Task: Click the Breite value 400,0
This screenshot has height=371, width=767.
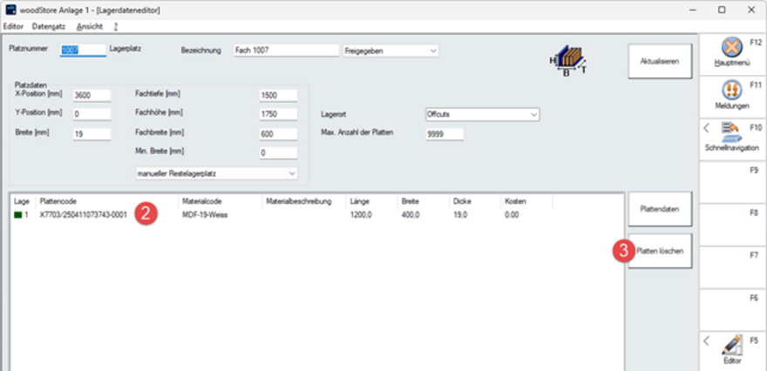Action: [411, 215]
